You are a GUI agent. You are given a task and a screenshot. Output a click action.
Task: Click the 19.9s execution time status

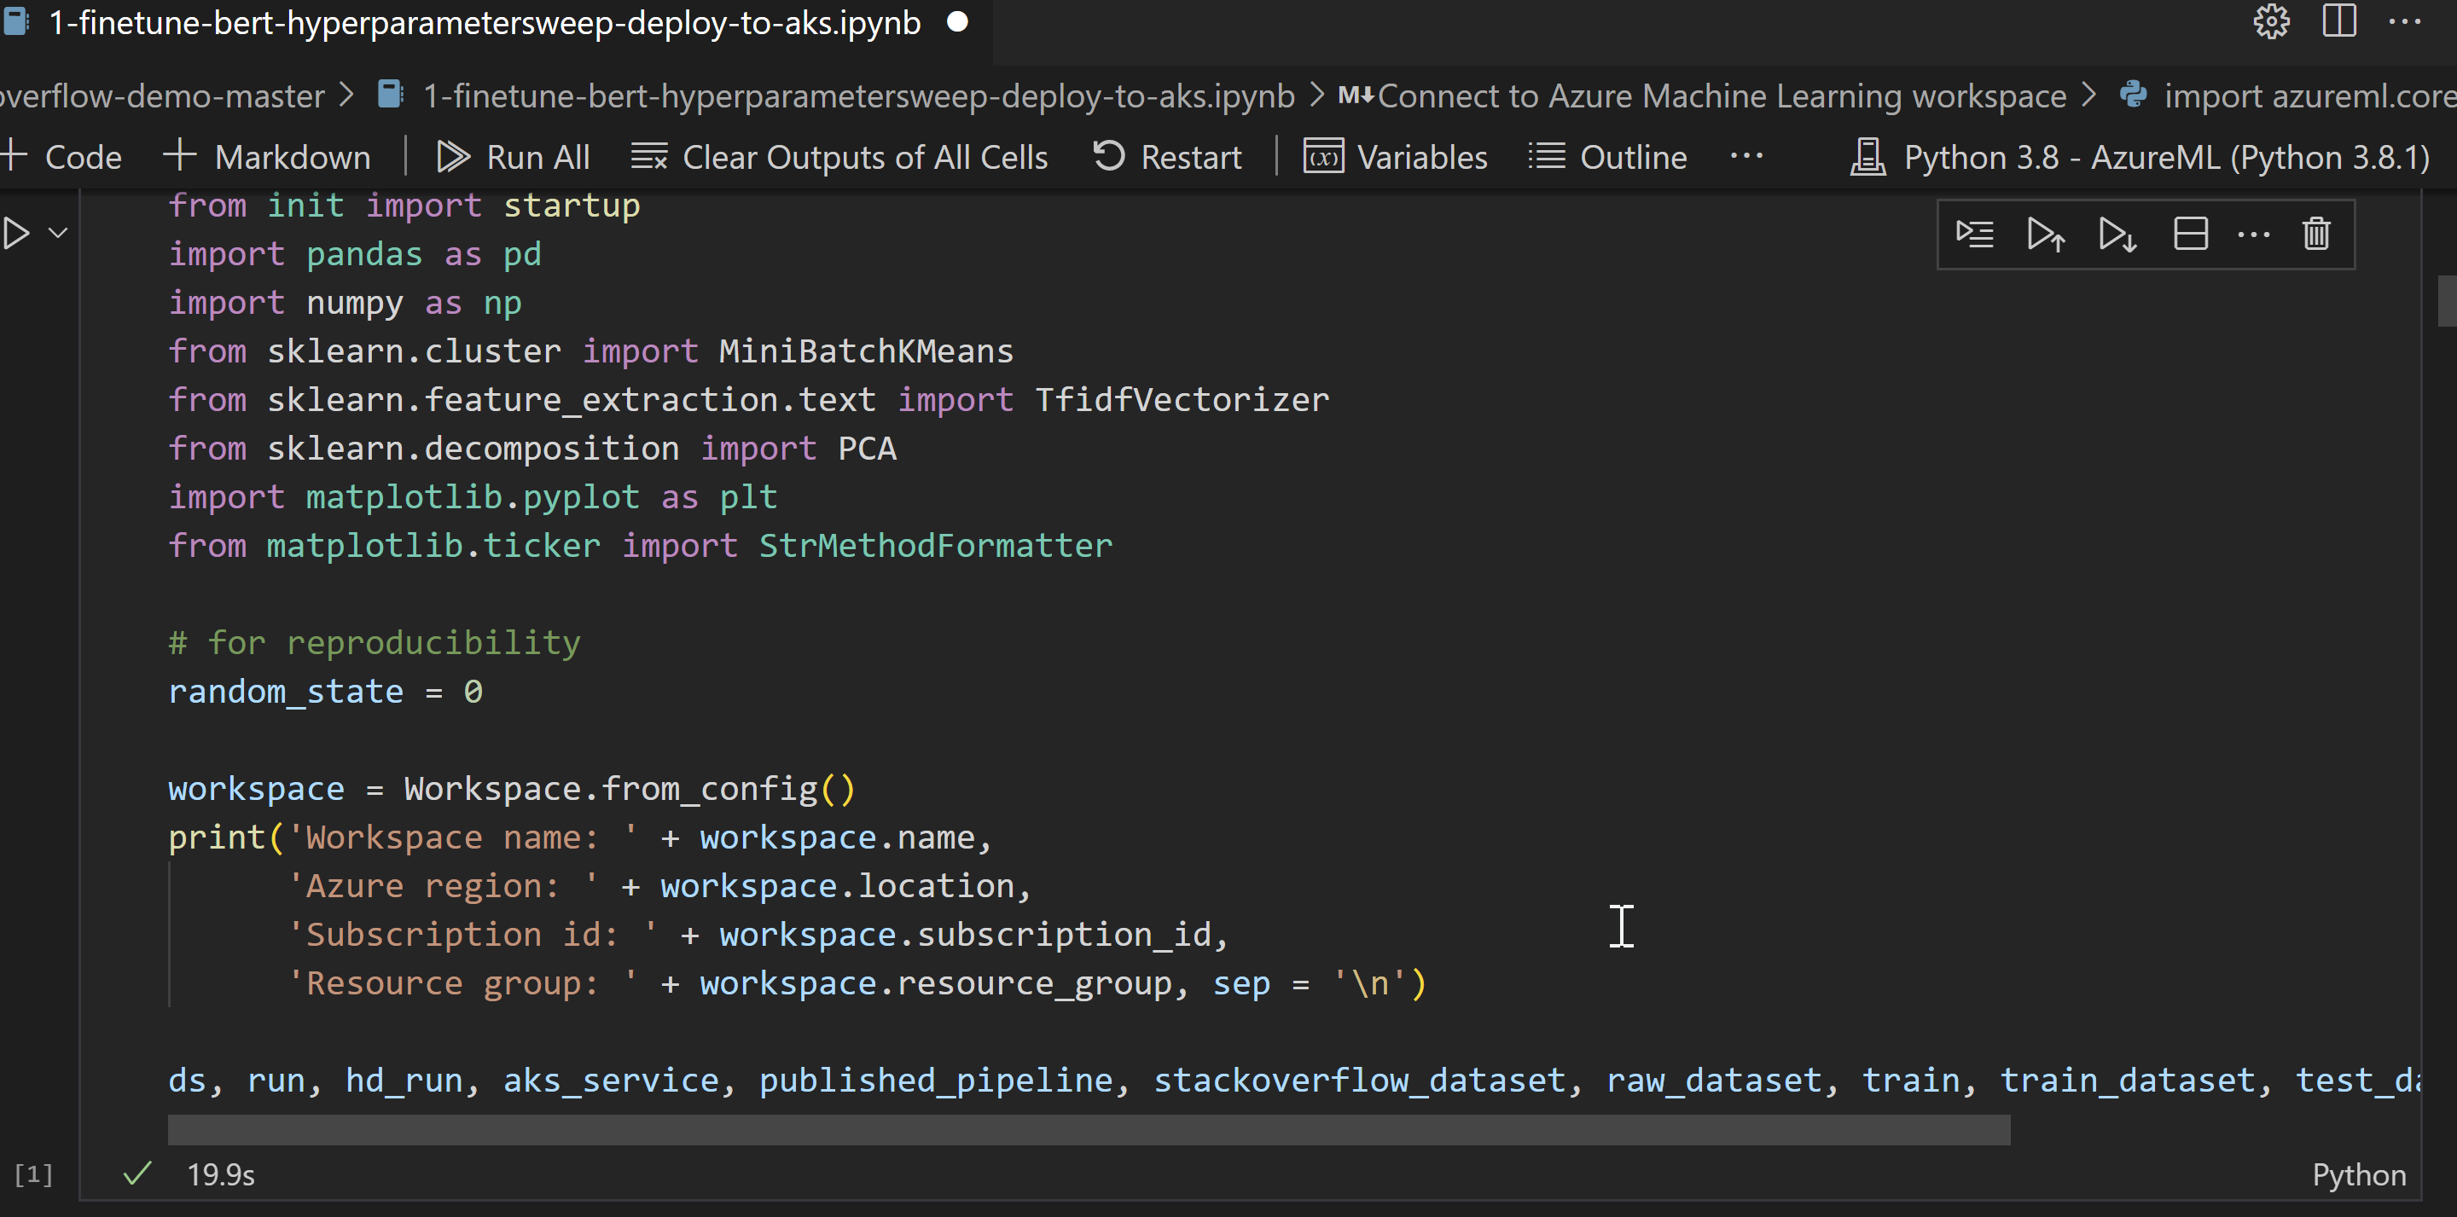220,1174
